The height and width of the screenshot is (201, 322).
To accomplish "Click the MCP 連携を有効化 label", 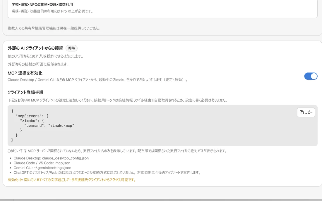I will [x=25, y=73].
